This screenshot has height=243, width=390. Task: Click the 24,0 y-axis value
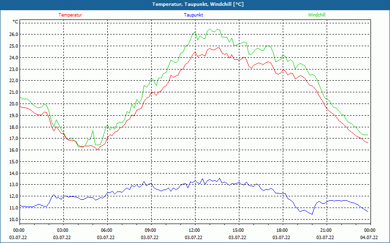point(14,57)
